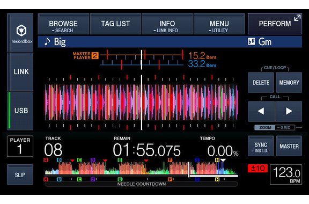Jump to top-row hot cue B marker
Viewport: 309px width, 204px height.
(59, 160)
